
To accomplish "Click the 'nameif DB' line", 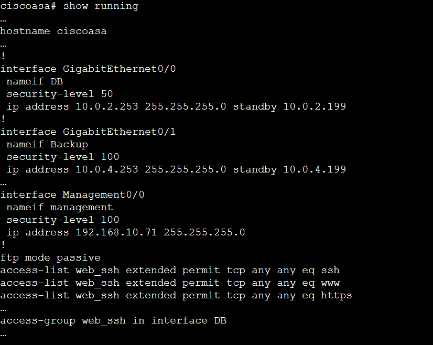I will click(35, 82).
